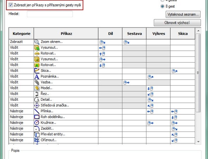Viewport: 208px width, 159px height.
Task: Click the Hledat search input field
Action: 50,14
